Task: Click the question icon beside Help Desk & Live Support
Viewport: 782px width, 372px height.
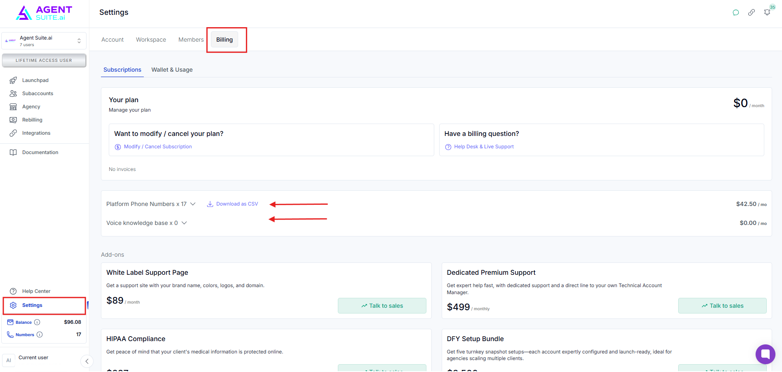Action: click(448, 147)
